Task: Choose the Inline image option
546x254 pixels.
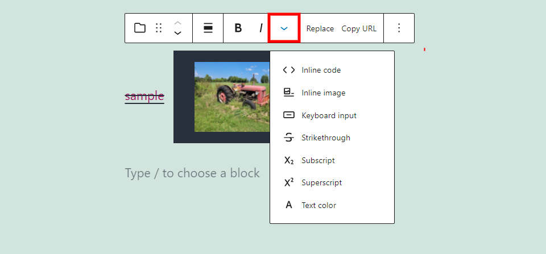Action: [323, 93]
